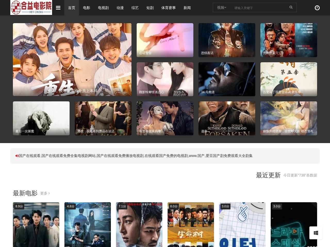Screen dimensions: 330x247
Task: Click the Windows logo floating button
Action: point(316,233)
